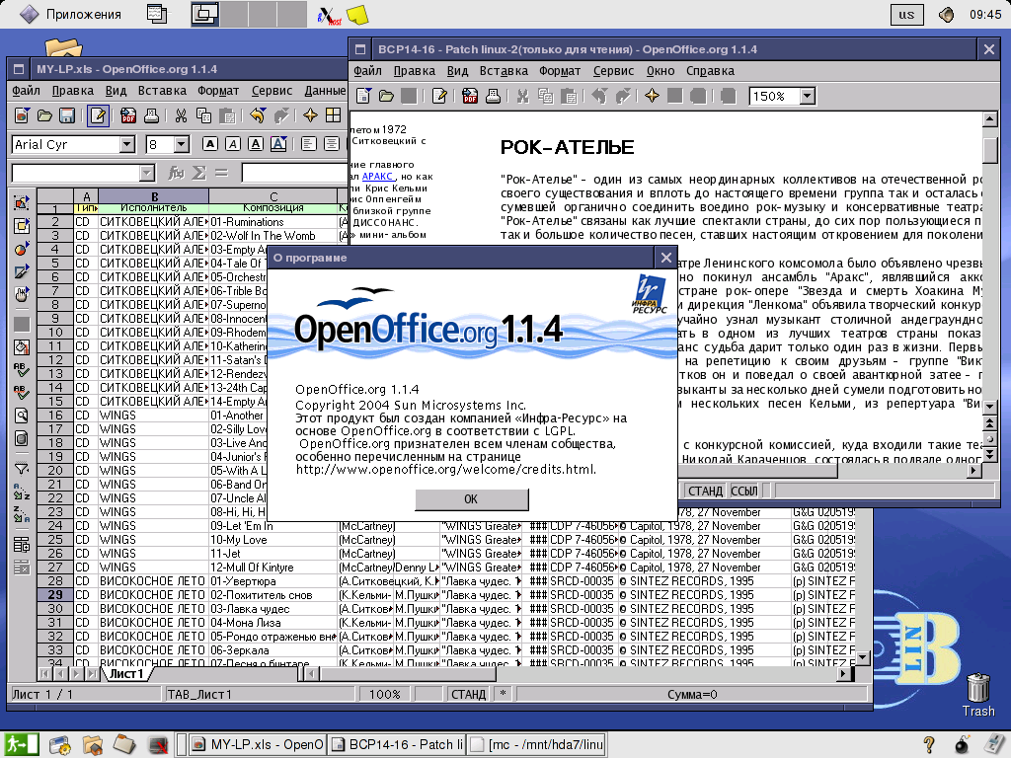Image resolution: width=1011 pixels, height=758 pixels.
Task: Open Show Draw Functions in side toolbar
Action: 22,272
